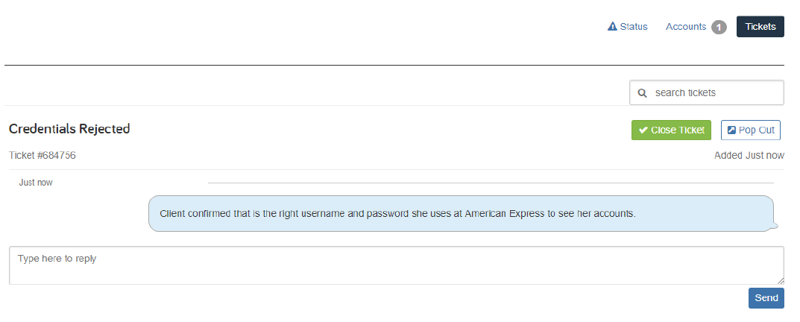Select the Credentials Rejected ticket title
This screenshot has height=322, width=800.
click(69, 129)
